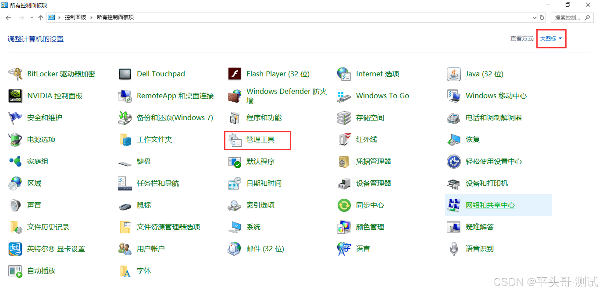This screenshot has width=599, height=292.
Task: Open the 网络和共享中心 link
Action: tap(490, 205)
